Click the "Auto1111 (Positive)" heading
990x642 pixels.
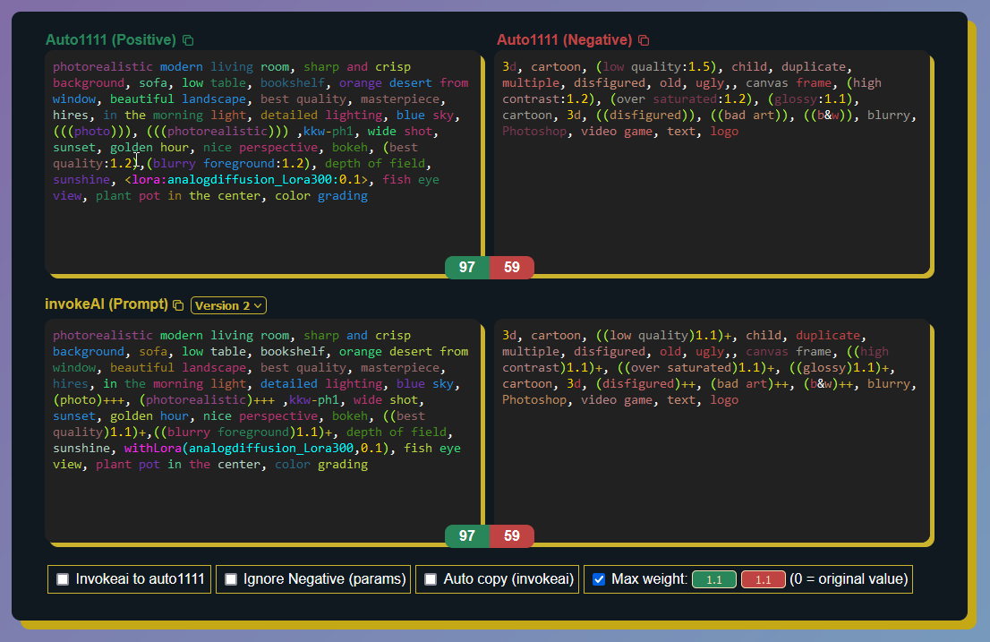tap(110, 39)
